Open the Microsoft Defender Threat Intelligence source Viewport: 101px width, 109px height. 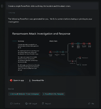tap(24, 94)
